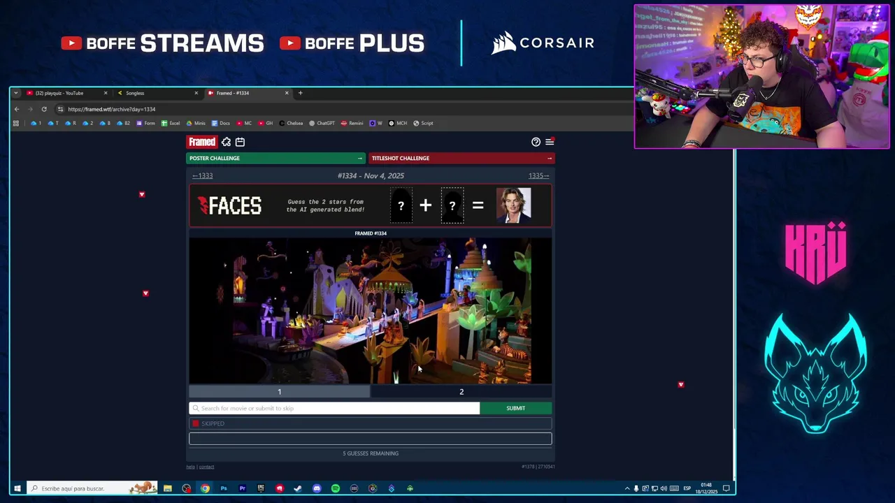Open the MCH bookmark
The image size is (895, 503).
coord(398,123)
